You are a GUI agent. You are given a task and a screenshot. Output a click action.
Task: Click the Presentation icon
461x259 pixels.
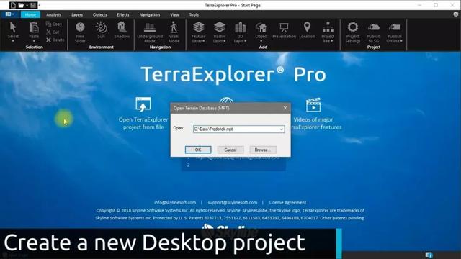click(284, 30)
